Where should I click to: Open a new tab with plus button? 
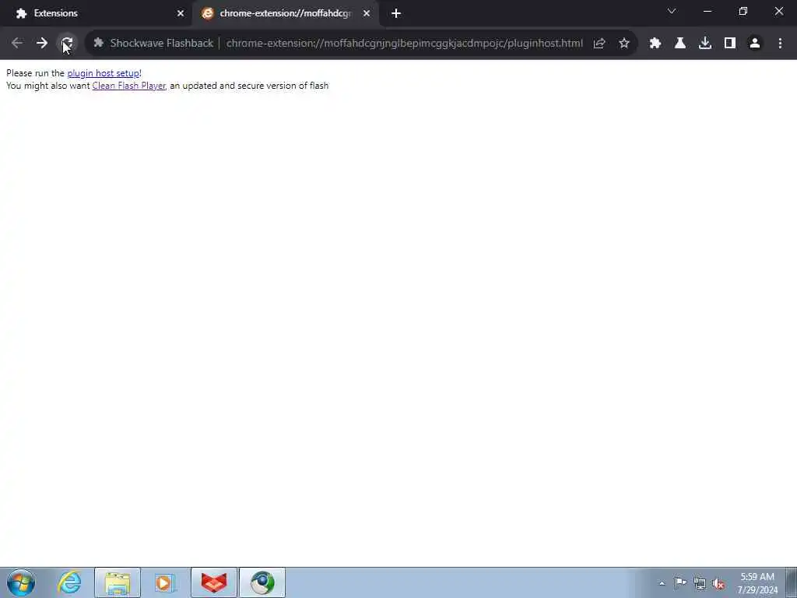[396, 13]
